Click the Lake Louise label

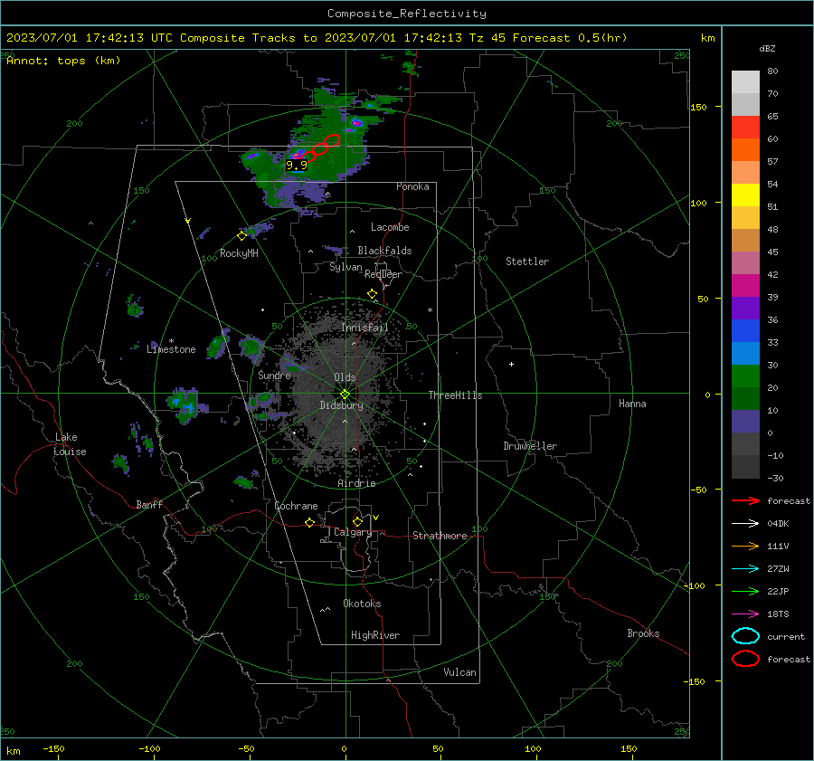(70, 444)
